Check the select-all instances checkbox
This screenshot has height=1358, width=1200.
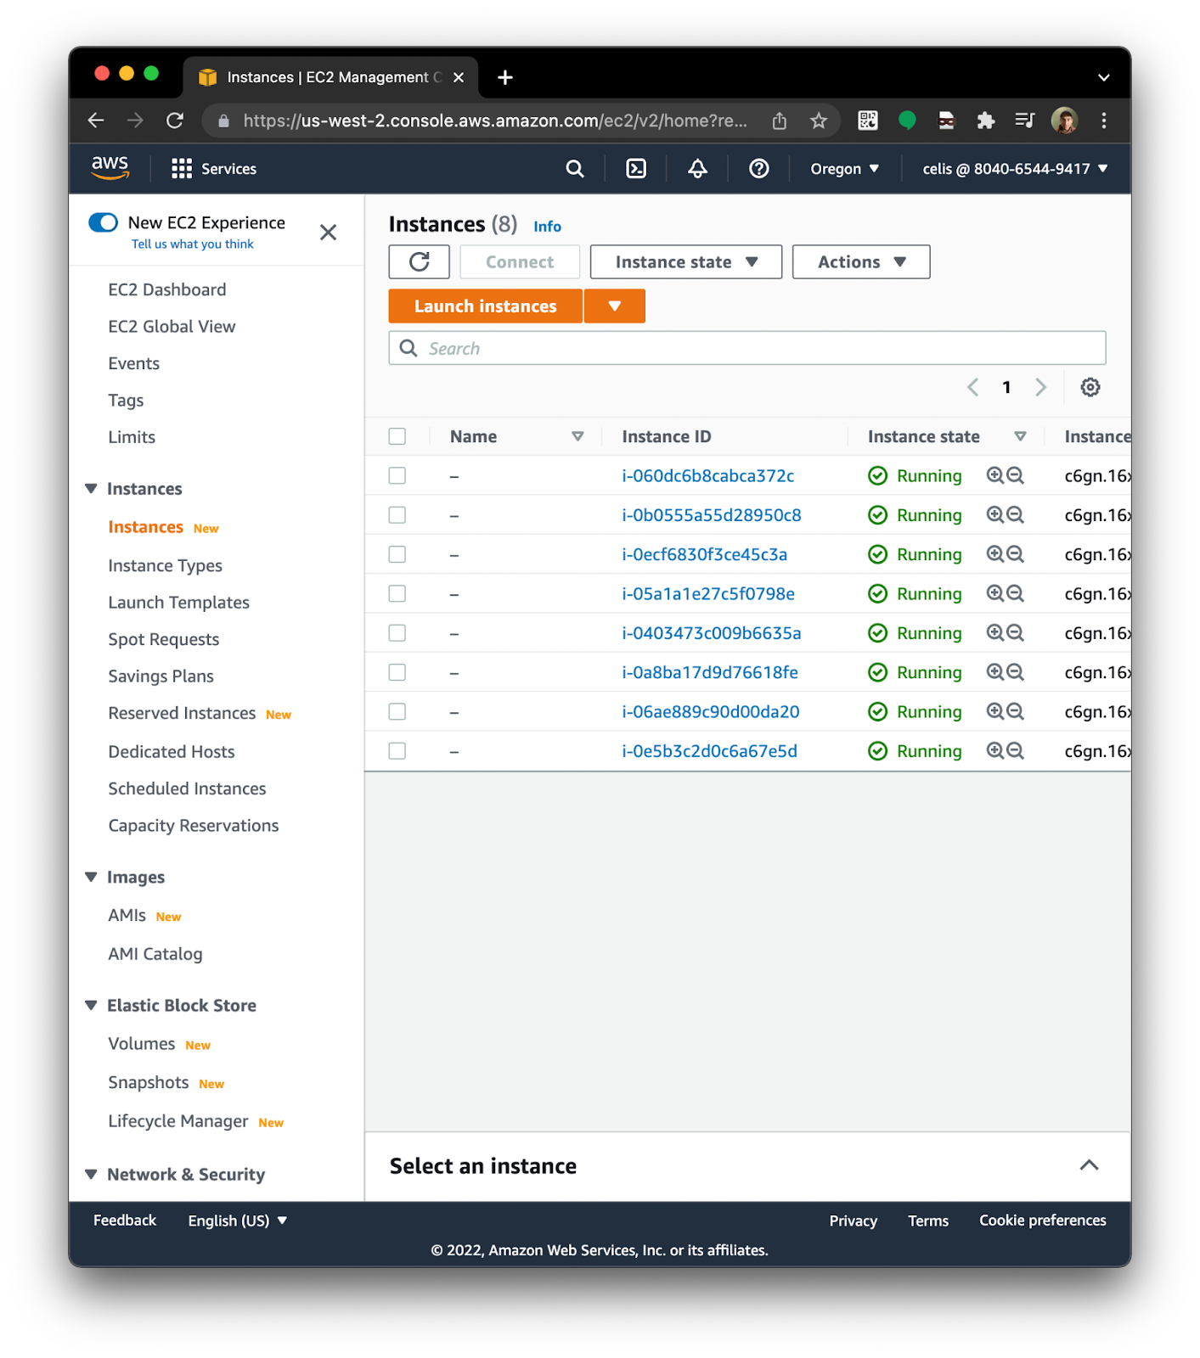click(397, 436)
